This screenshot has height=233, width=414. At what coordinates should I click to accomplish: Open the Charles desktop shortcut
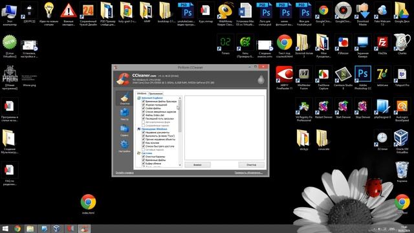coord(402,45)
